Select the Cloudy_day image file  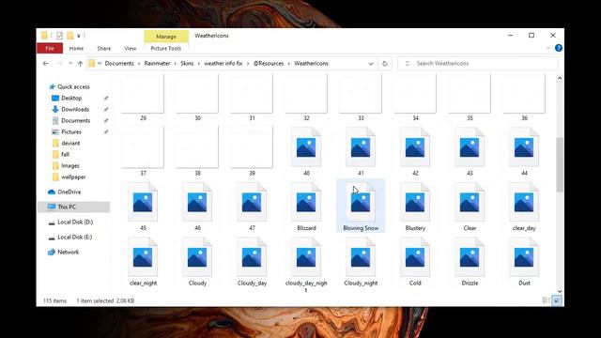(x=252, y=262)
